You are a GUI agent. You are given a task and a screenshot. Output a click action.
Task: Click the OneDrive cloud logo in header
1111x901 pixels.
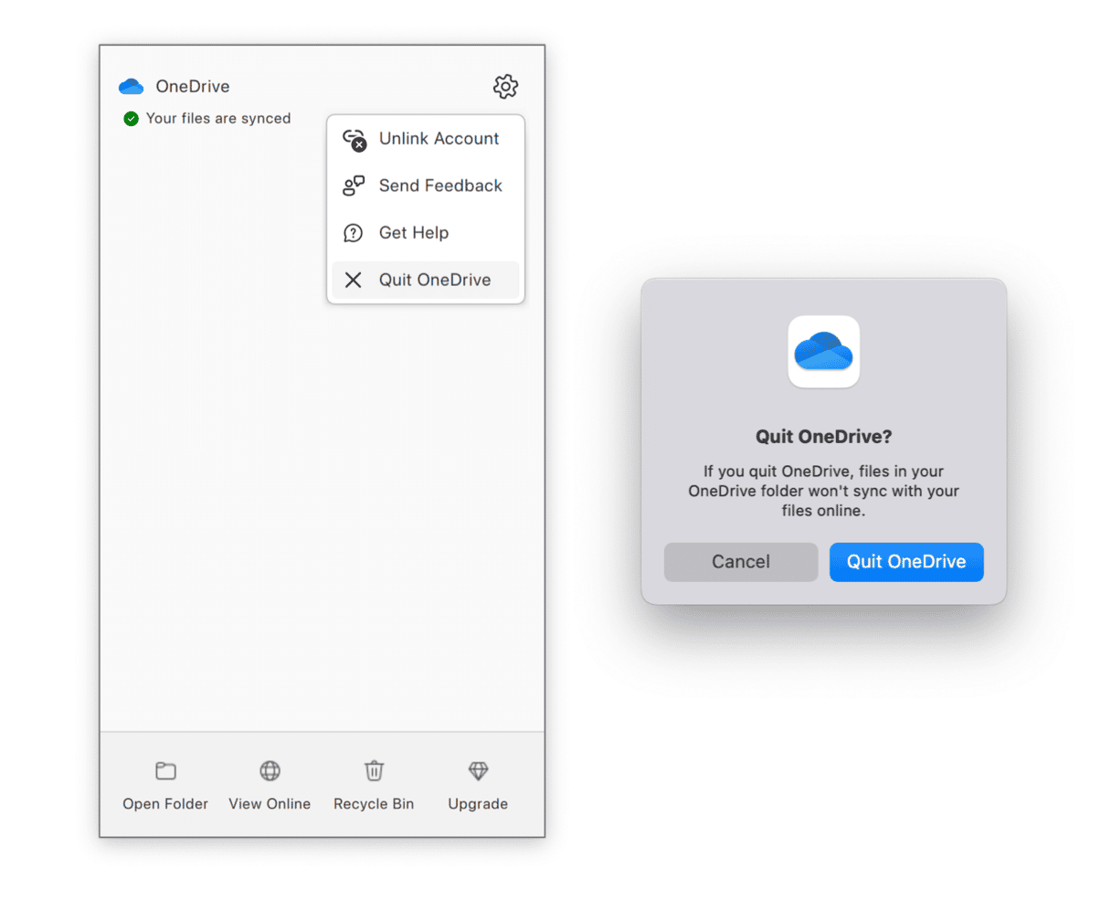click(132, 87)
